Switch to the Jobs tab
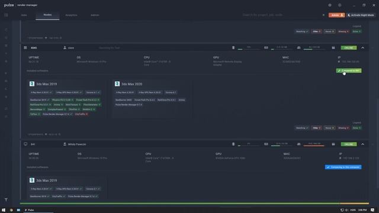 [x=24, y=15]
